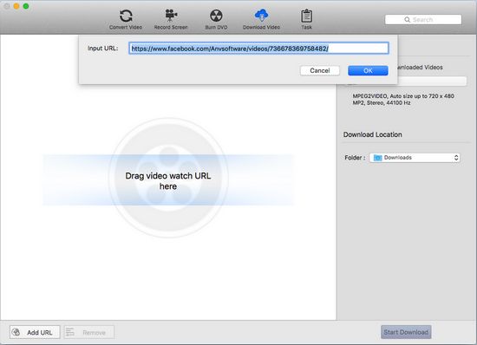477x345 pixels.
Task: Click the yellow minimize window button
Action: click(x=16, y=6)
